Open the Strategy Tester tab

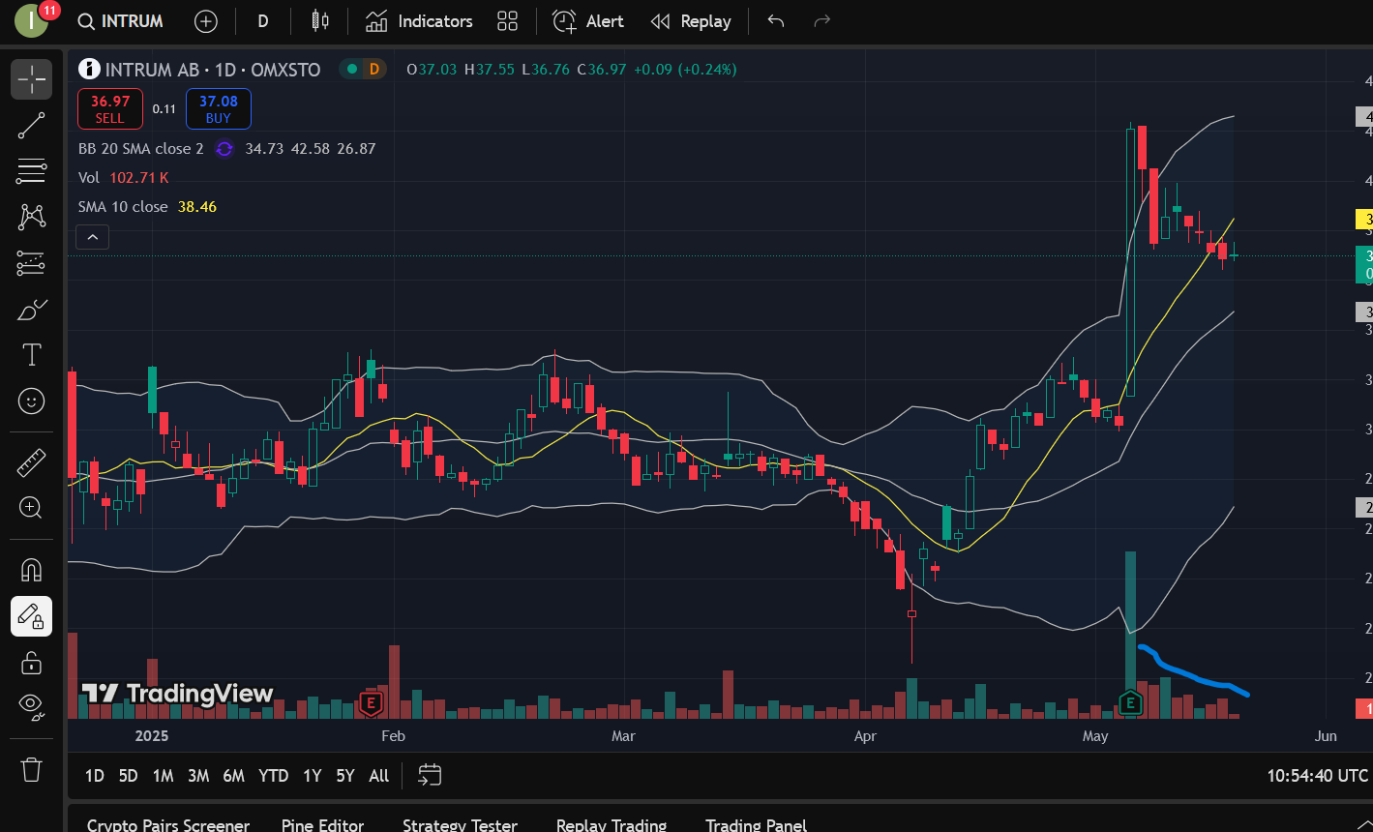[461, 825]
